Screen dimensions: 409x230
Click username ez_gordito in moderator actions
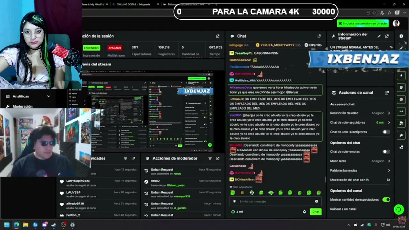click(x=180, y=208)
